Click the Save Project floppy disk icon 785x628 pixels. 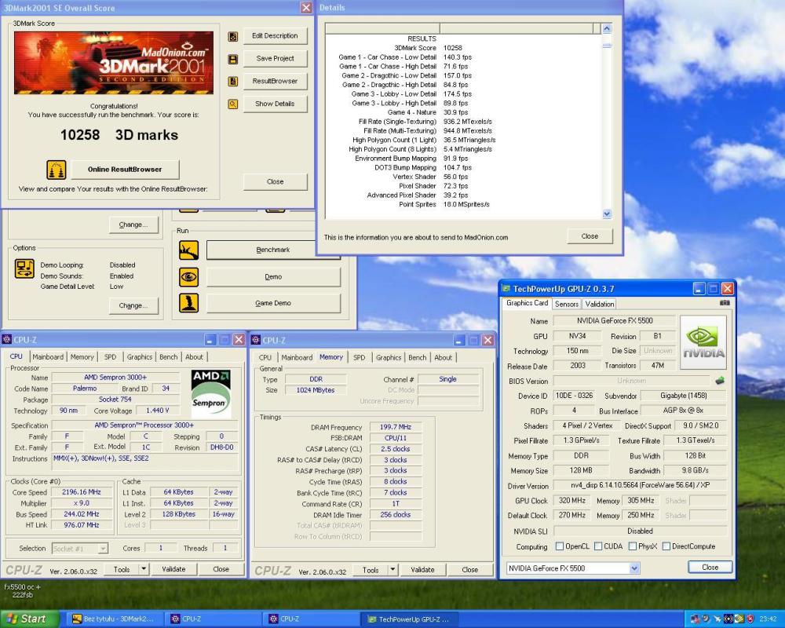(232, 58)
